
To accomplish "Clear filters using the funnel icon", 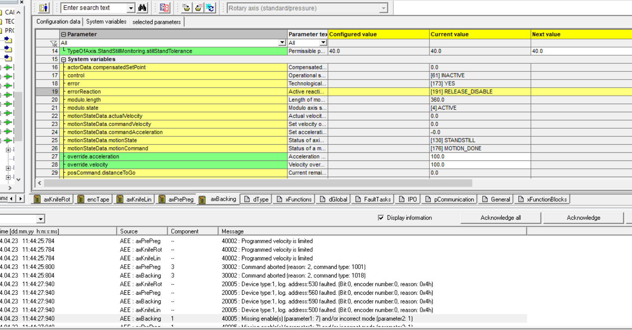I will point(53,43).
